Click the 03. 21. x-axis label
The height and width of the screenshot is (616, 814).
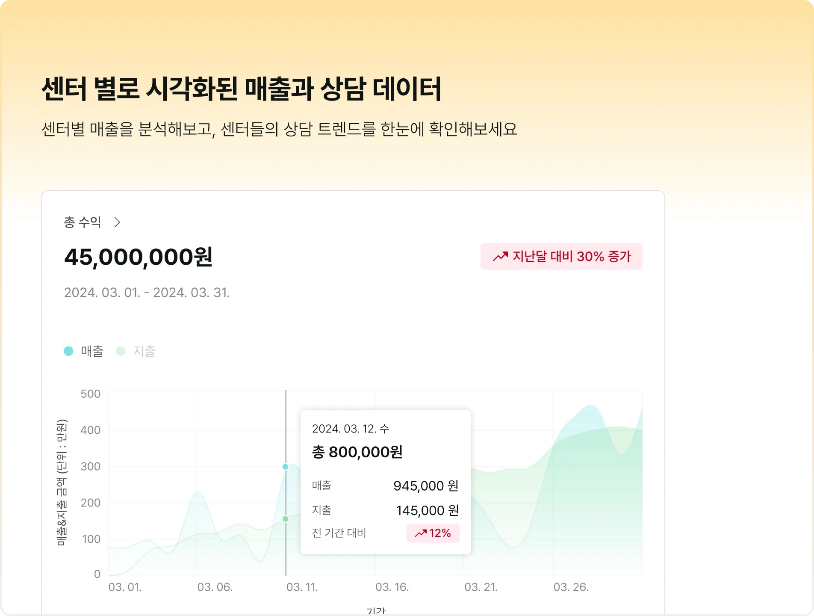[x=481, y=587]
